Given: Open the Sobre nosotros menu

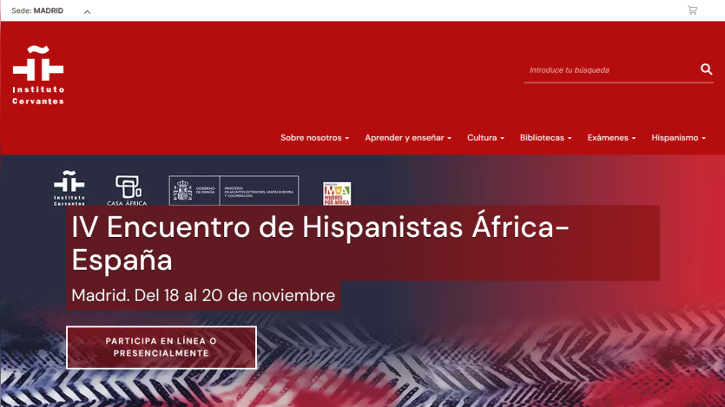Looking at the screenshot, I should 315,138.
